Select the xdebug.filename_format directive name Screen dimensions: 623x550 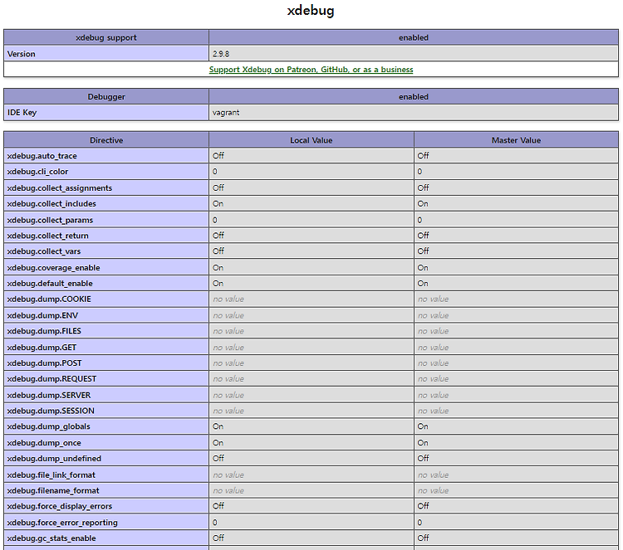(53, 491)
